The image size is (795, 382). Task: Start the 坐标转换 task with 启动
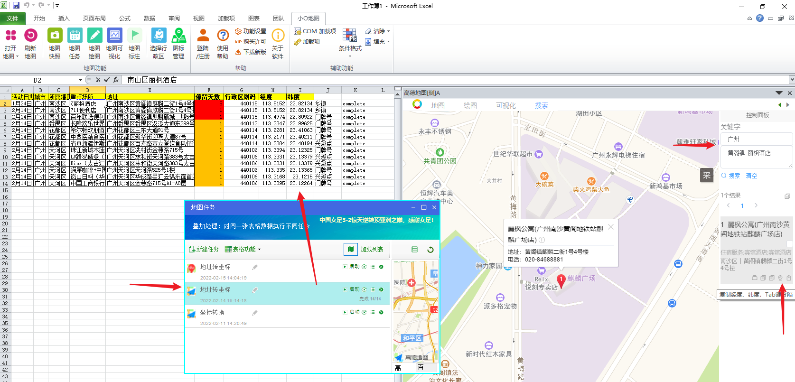click(x=352, y=312)
